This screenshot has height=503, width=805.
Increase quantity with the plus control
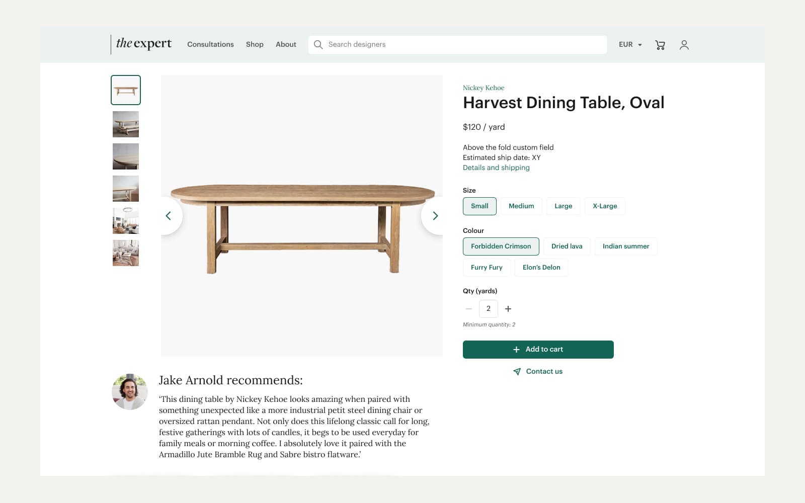click(x=508, y=308)
